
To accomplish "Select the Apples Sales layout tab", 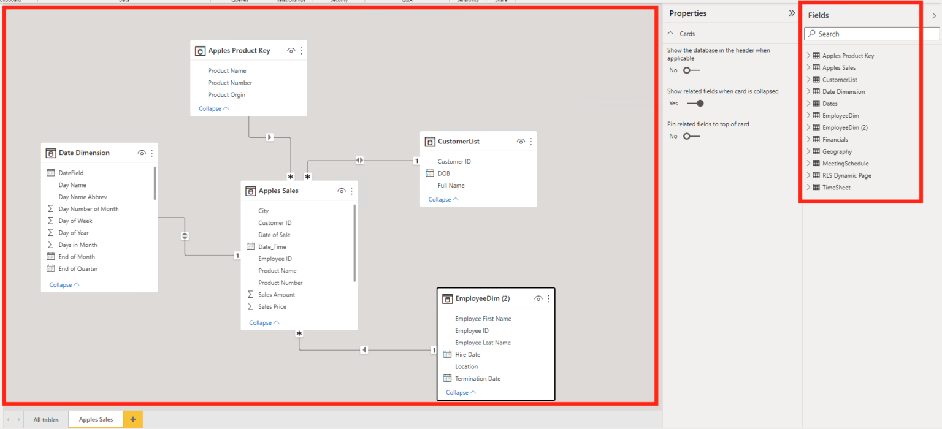I will (x=95, y=419).
